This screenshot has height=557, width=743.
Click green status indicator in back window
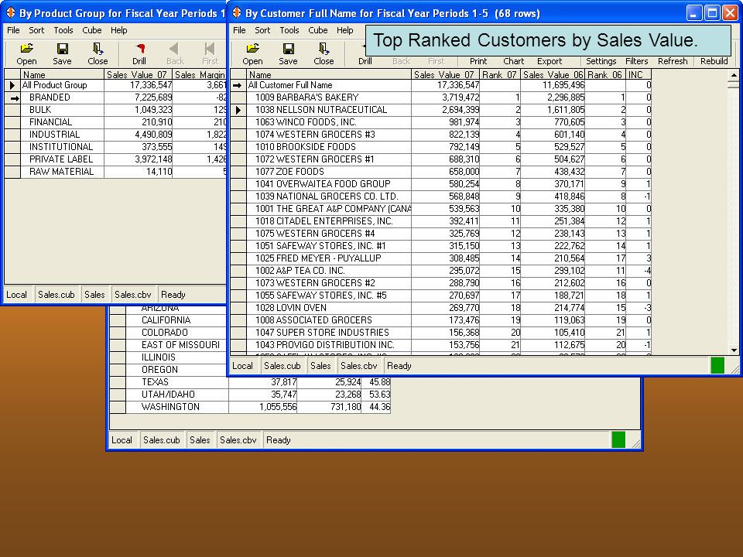coord(618,440)
